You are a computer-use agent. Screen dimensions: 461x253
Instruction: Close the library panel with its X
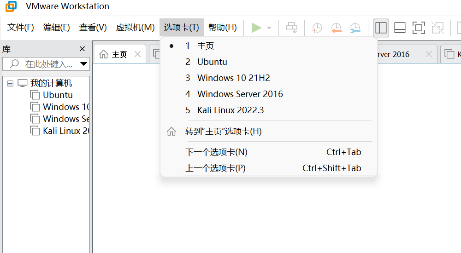click(82, 49)
